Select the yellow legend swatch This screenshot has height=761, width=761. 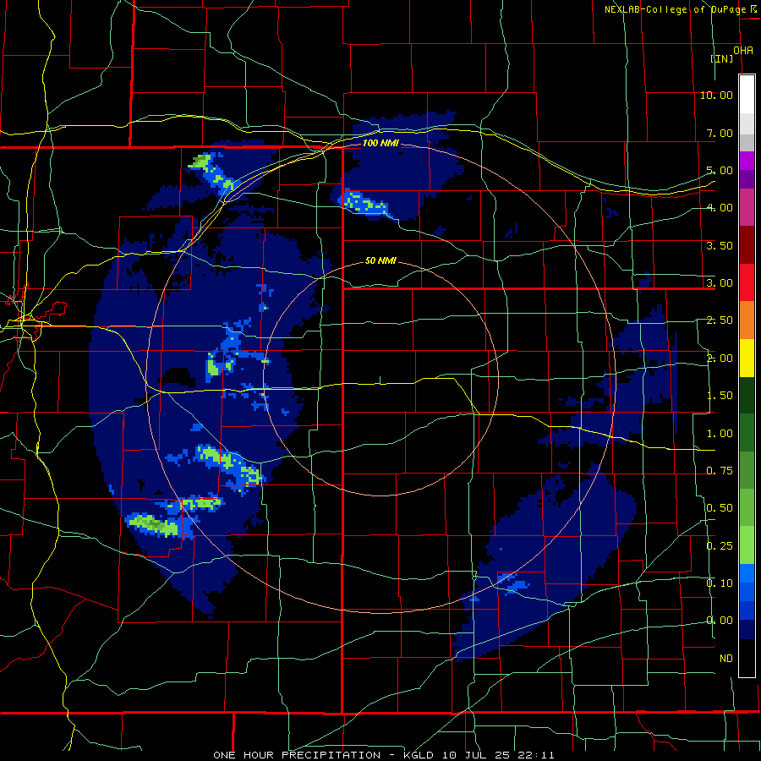747,358
